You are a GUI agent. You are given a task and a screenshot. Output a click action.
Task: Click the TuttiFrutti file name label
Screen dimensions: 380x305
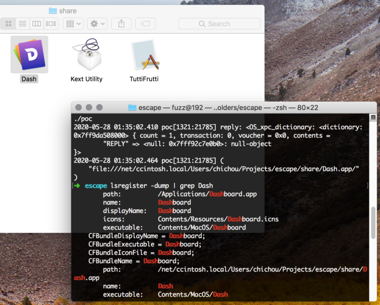[144, 79]
